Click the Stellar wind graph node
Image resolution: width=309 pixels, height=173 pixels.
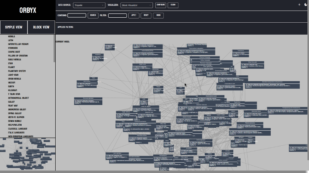[142, 67]
